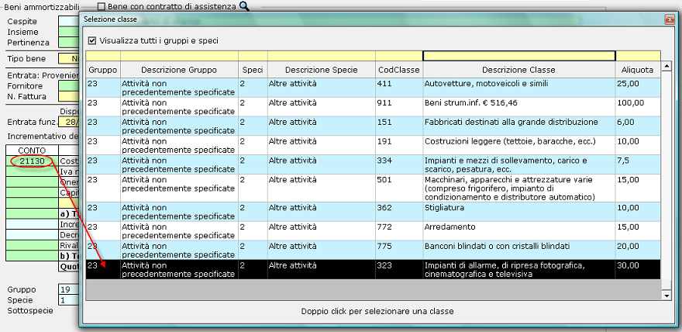This screenshot has width=682, height=332.
Task: Click Aliquota value 25,00
Action: [x=638, y=88]
